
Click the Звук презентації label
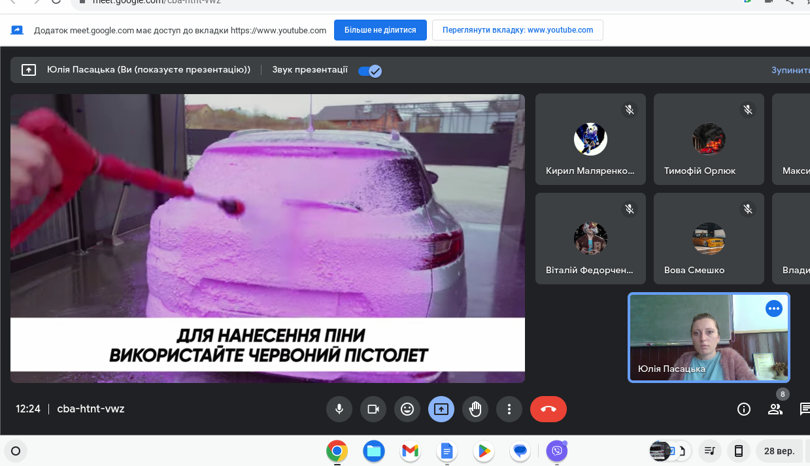click(310, 70)
